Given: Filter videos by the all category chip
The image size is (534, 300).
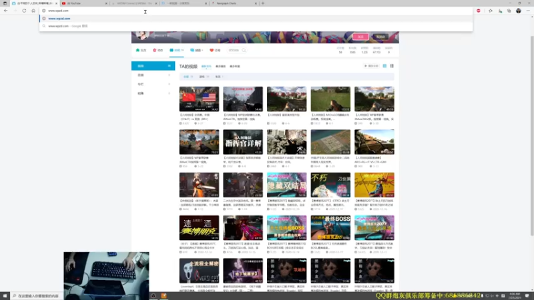Looking at the screenshot, I should pyautogui.click(x=188, y=77).
